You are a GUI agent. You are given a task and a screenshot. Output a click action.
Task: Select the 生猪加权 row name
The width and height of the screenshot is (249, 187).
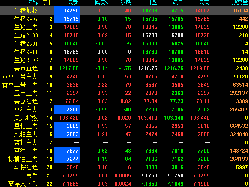coord(26,10)
